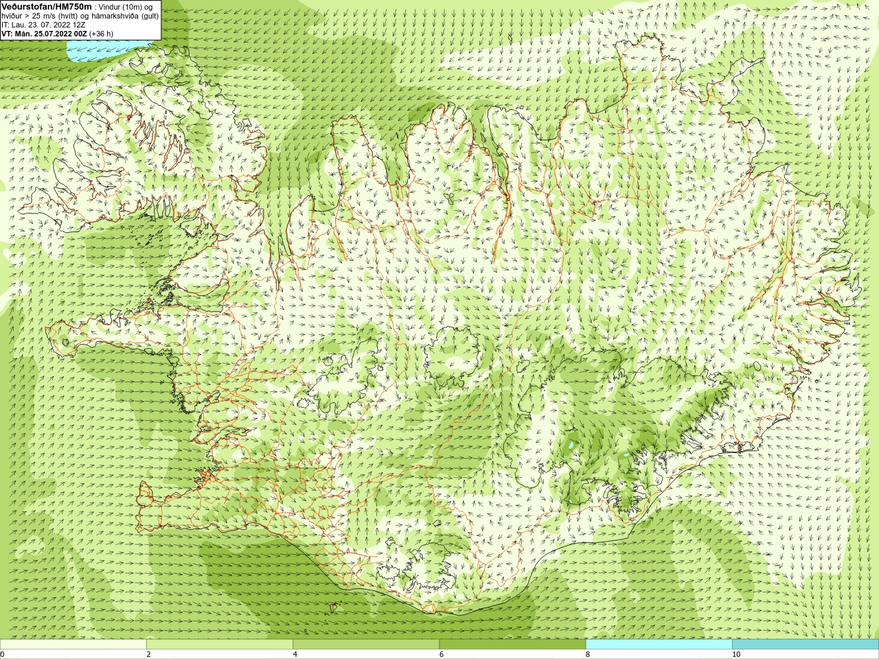Pick the light green 2–4 scale swatch
Viewport: 879px width, 659px height.
[219, 645]
